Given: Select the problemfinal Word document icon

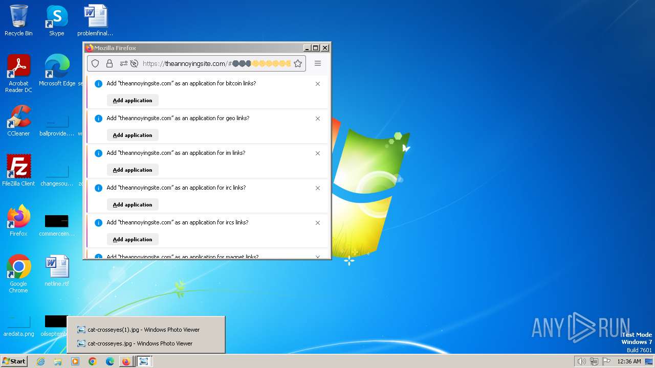Looking at the screenshot, I should pyautogui.click(x=95, y=20).
